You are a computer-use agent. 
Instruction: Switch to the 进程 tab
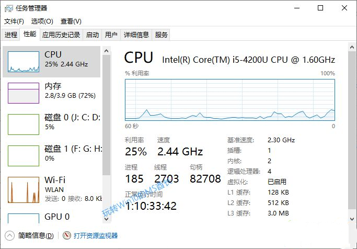click(10, 35)
